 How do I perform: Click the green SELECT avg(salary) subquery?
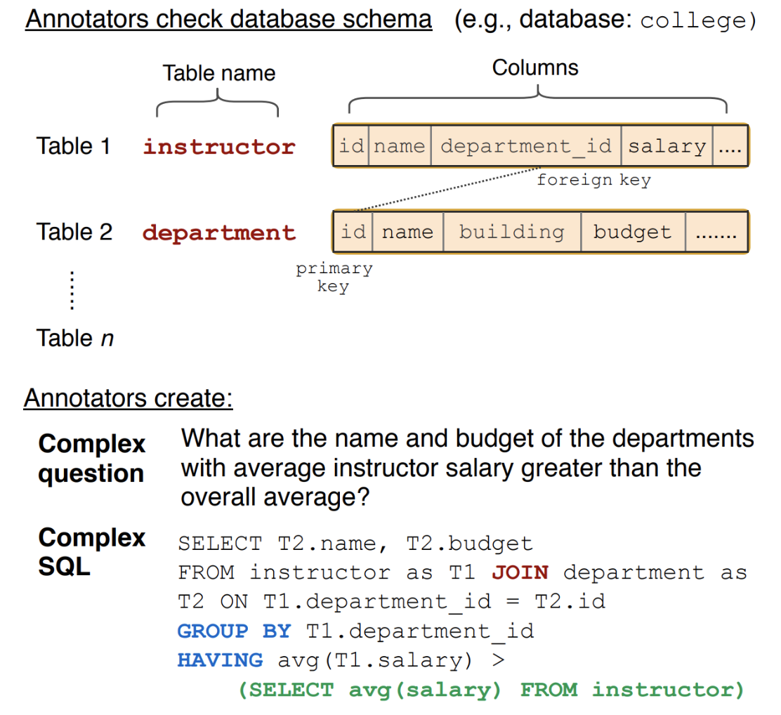tap(491, 690)
